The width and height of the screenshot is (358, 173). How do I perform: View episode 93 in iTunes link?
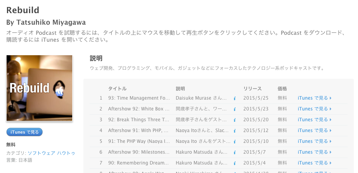pyautogui.click(x=314, y=98)
